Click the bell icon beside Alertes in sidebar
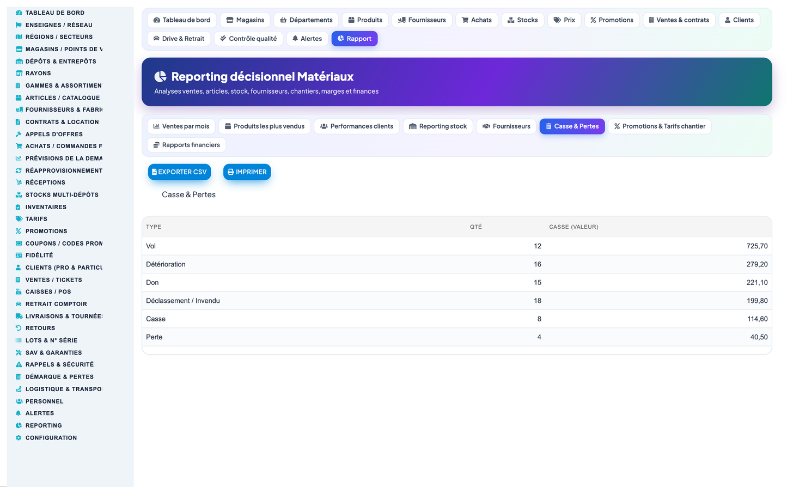 [x=19, y=413]
